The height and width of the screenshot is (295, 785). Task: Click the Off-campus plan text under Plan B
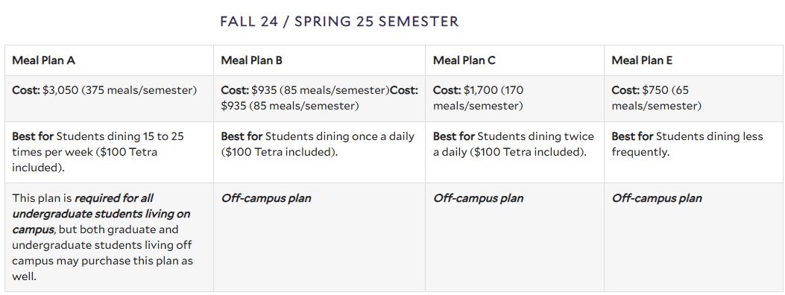pos(266,198)
